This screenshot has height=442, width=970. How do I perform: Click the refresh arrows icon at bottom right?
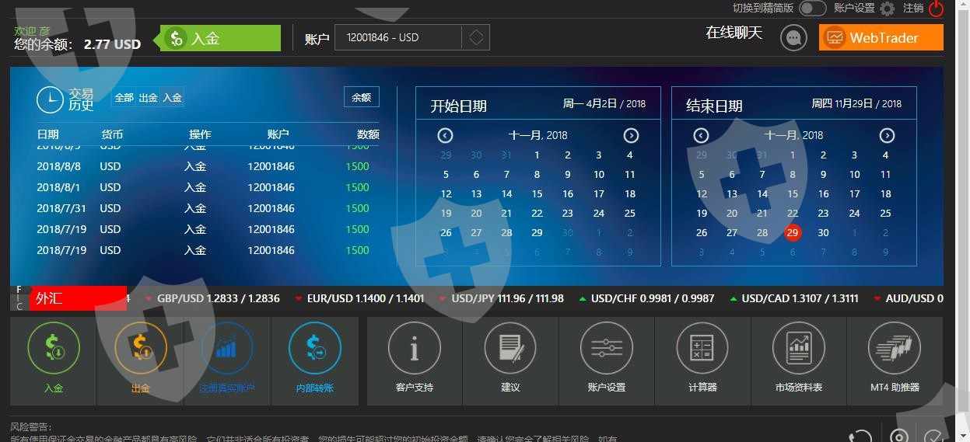pyautogui.click(x=860, y=437)
